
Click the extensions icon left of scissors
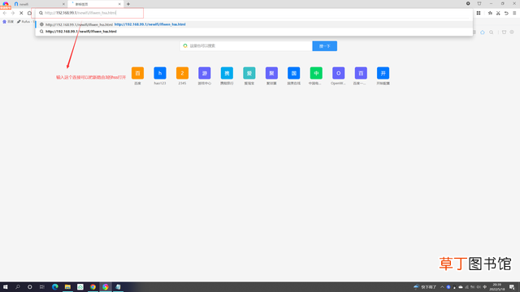(x=490, y=13)
